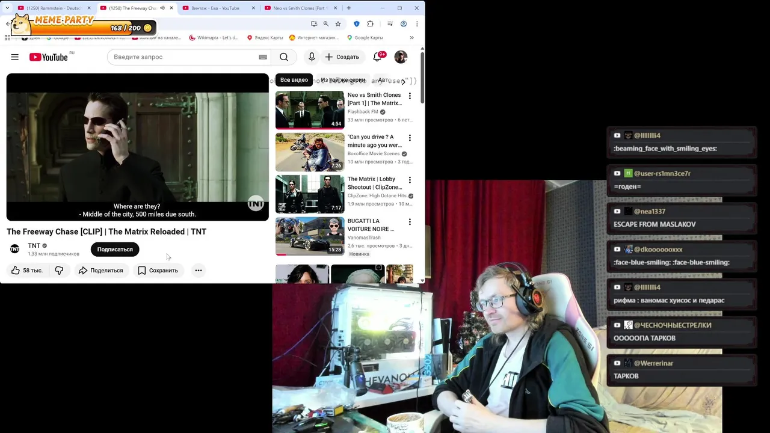Click the YouTube search magnifier button
The image size is (770, 433).
point(284,57)
